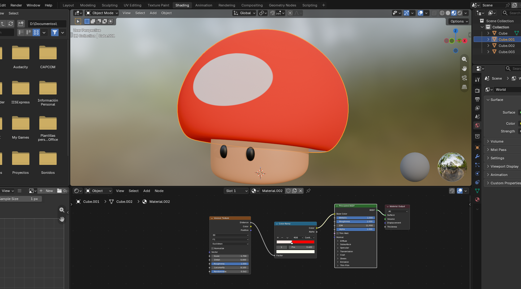
Task: Enable rendered viewport shading
Action: (x=460, y=13)
